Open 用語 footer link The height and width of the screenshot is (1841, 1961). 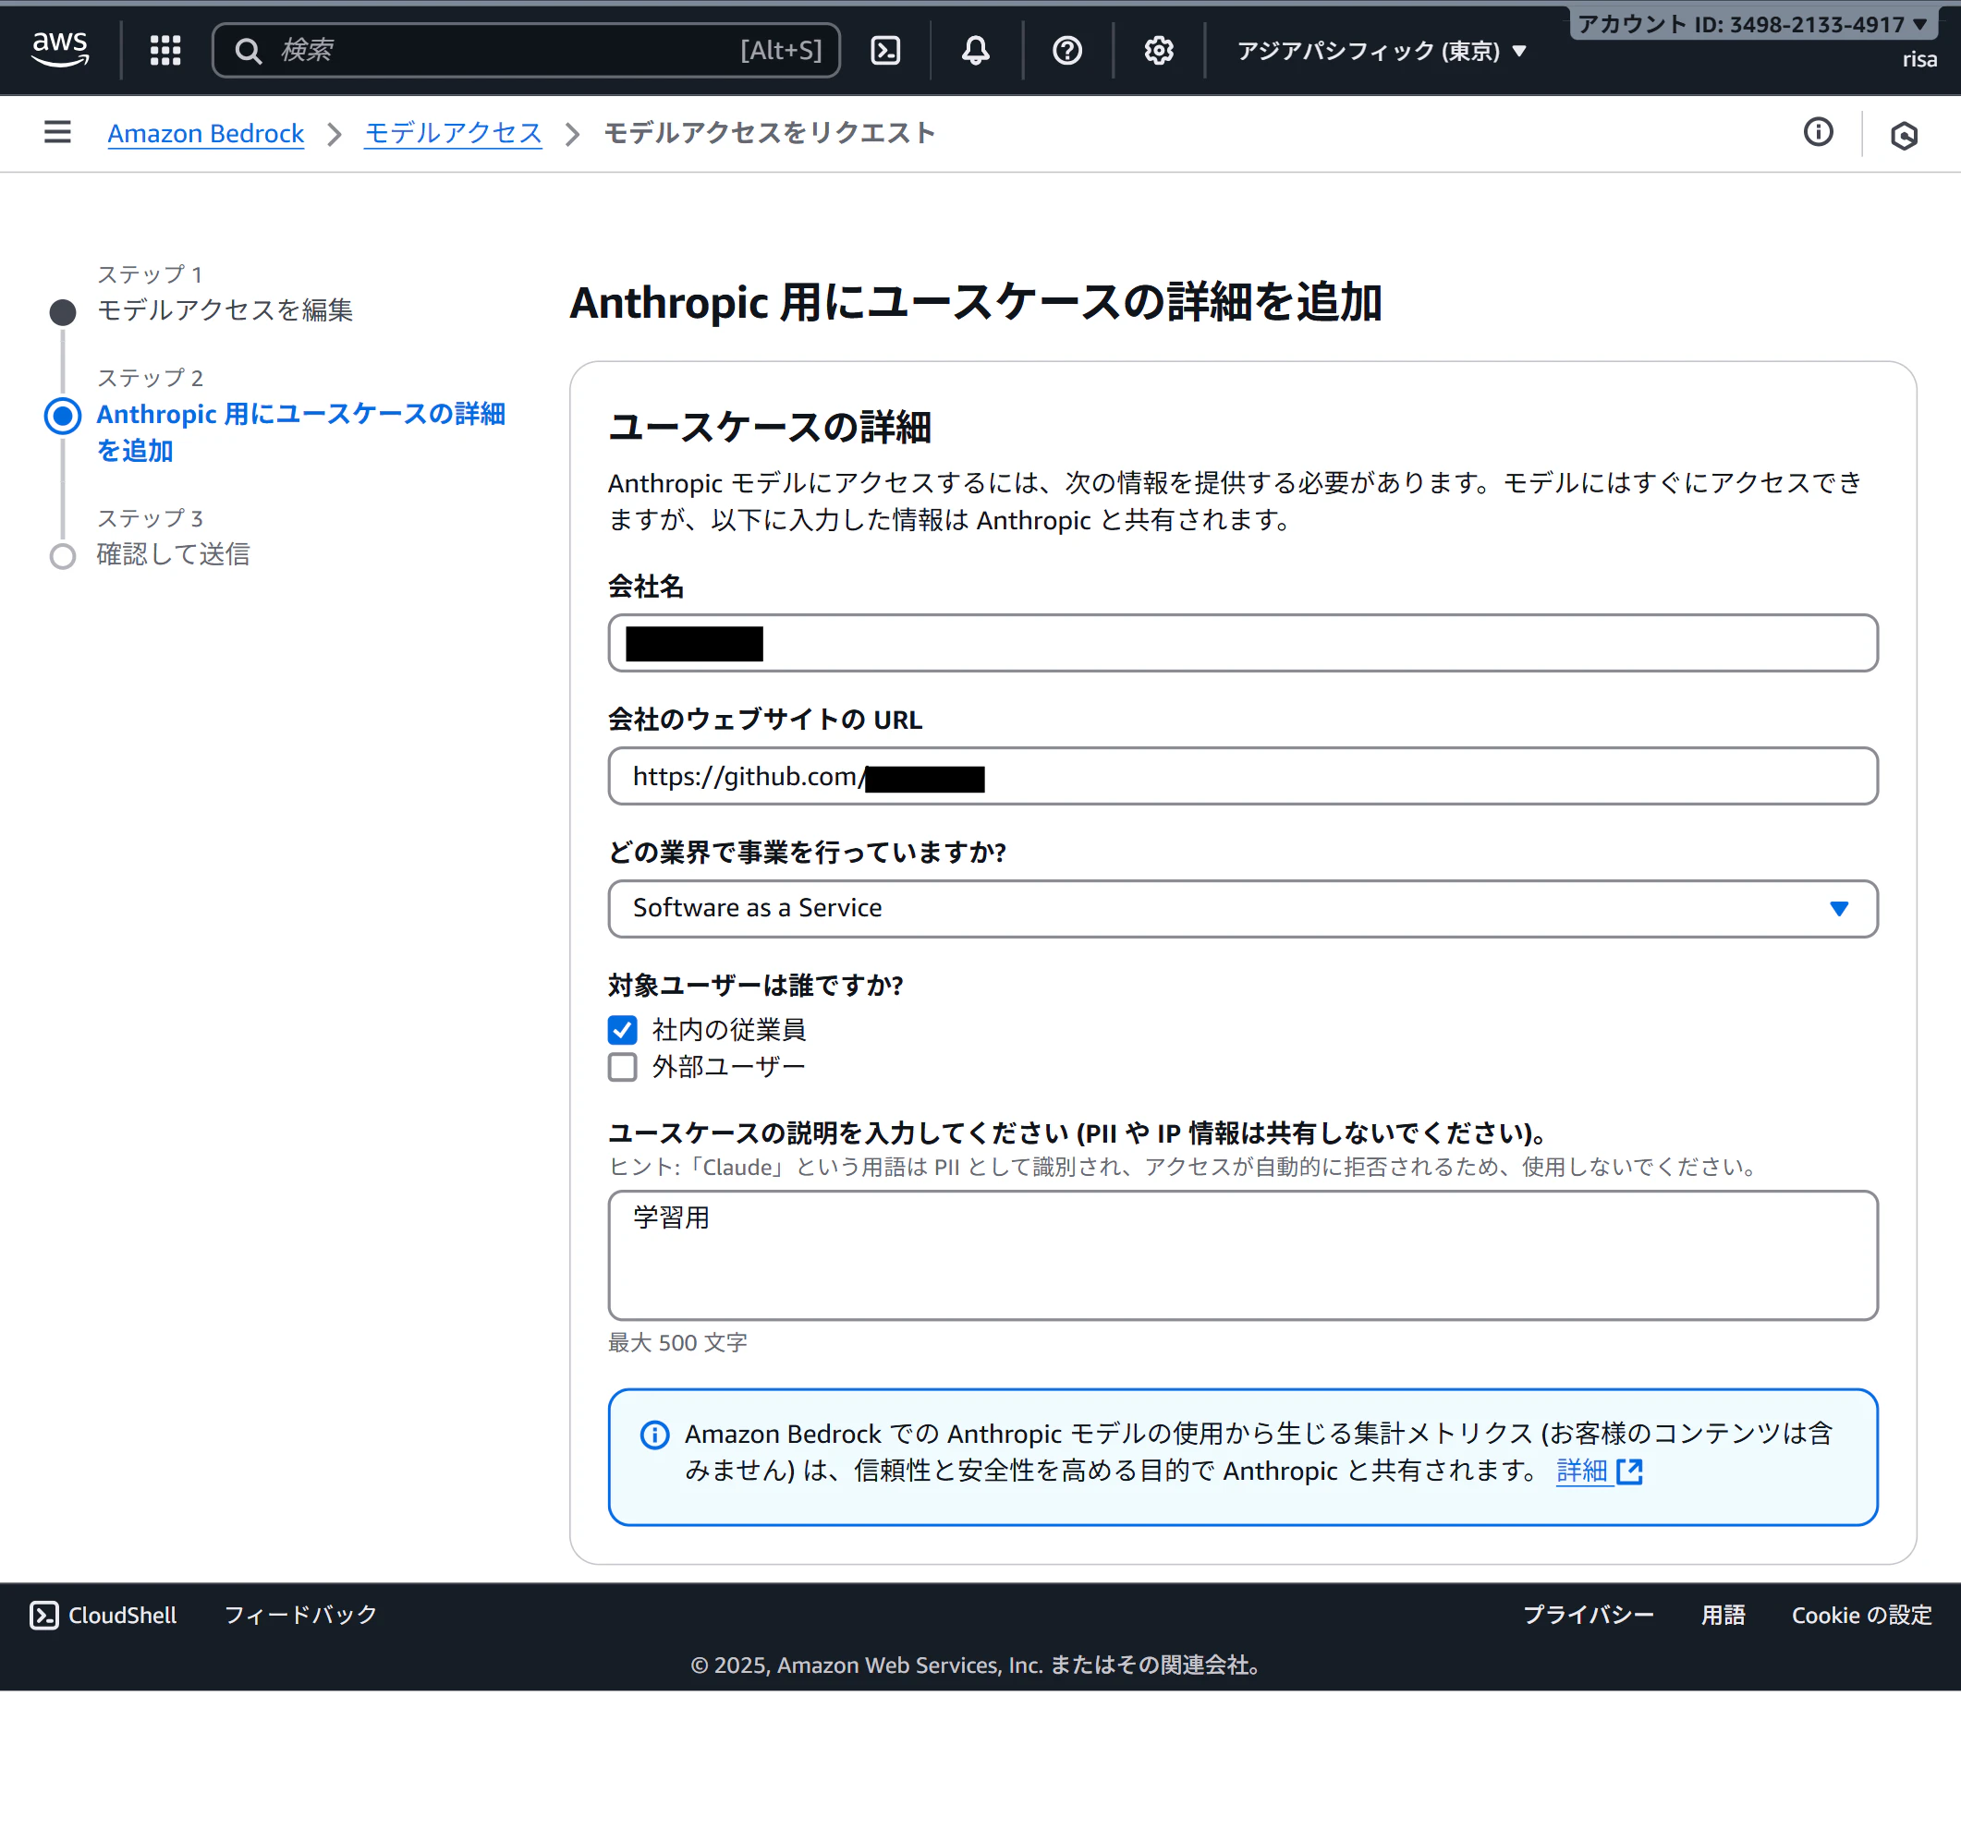[x=1723, y=1614]
